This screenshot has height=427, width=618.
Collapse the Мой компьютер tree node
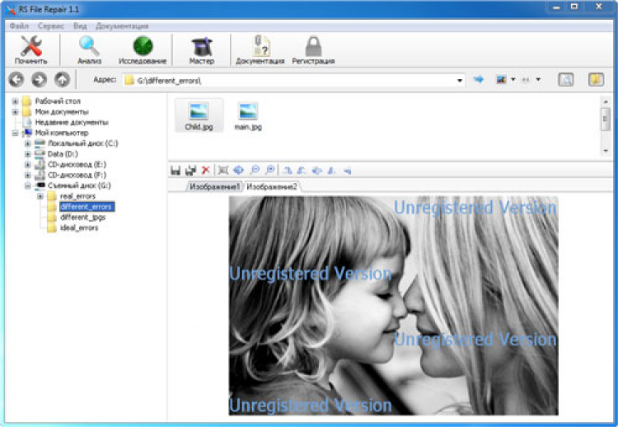pos(16,134)
